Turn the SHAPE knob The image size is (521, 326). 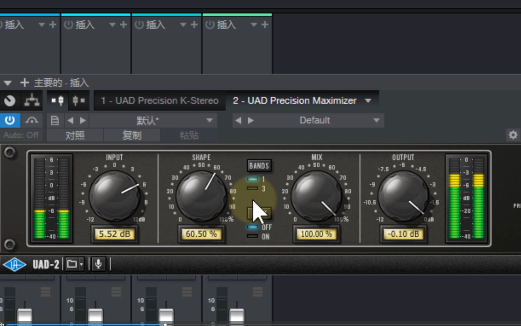pos(201,196)
